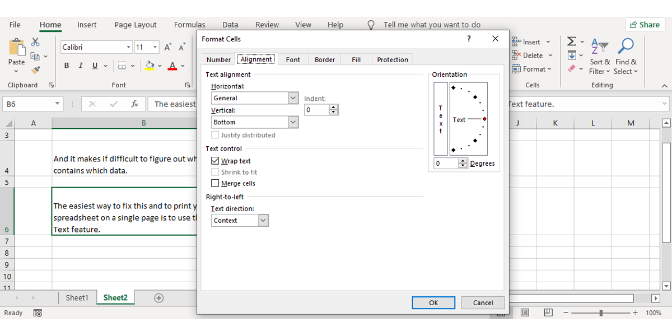
Task: Collapse the ribbon with caret arrow
Action: click(x=665, y=86)
